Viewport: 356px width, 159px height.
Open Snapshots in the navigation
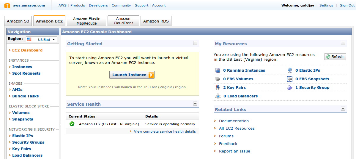[23, 119]
